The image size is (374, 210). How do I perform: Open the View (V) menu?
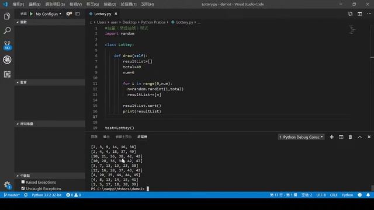tap(75, 4)
